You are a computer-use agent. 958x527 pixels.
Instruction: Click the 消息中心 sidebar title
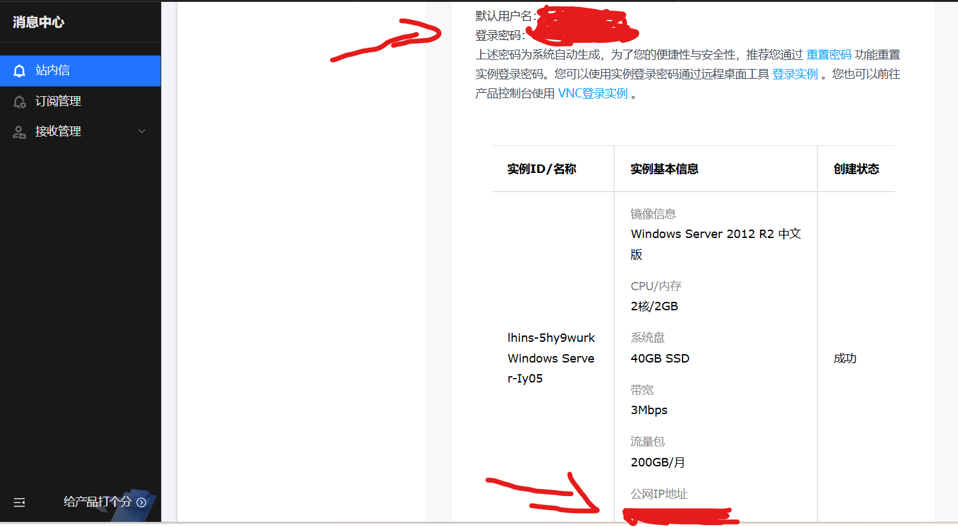click(x=39, y=22)
